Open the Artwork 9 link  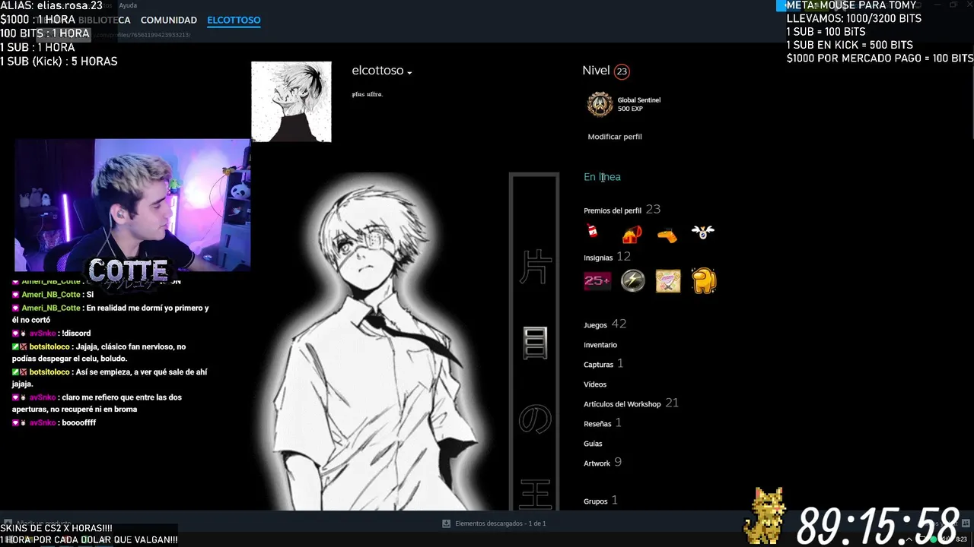pos(603,463)
